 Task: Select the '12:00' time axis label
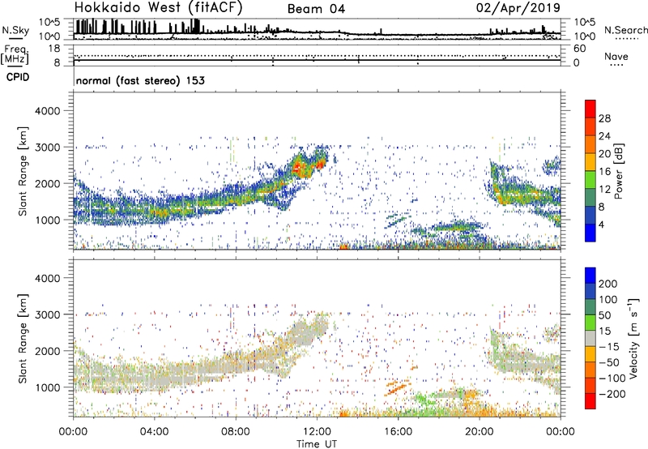click(317, 432)
